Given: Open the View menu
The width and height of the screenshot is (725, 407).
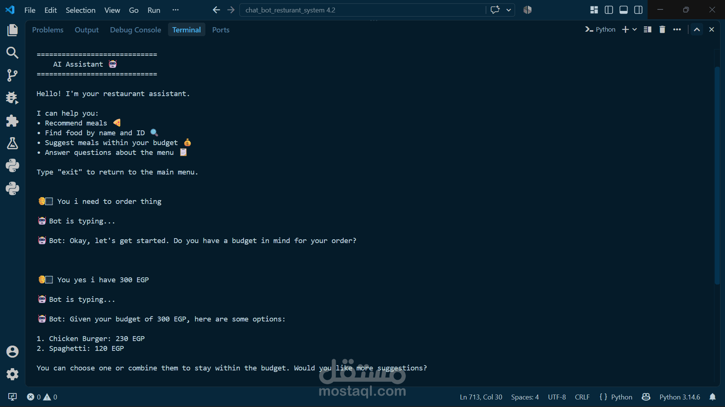Looking at the screenshot, I should coord(112,10).
